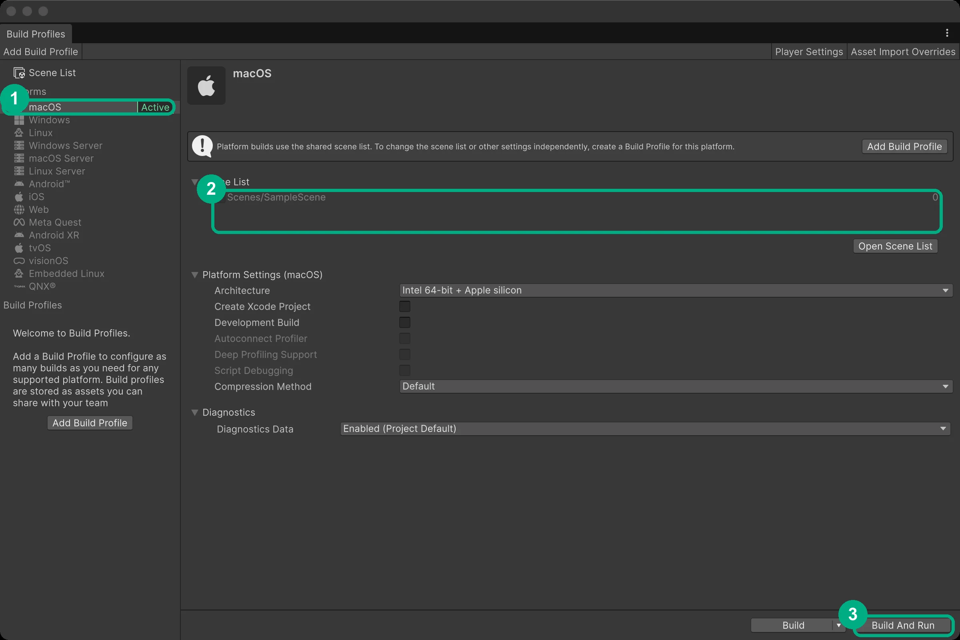Viewport: 960px width, 640px height.
Task: Select the Scenes/SampleScene entry
Action: click(577, 198)
